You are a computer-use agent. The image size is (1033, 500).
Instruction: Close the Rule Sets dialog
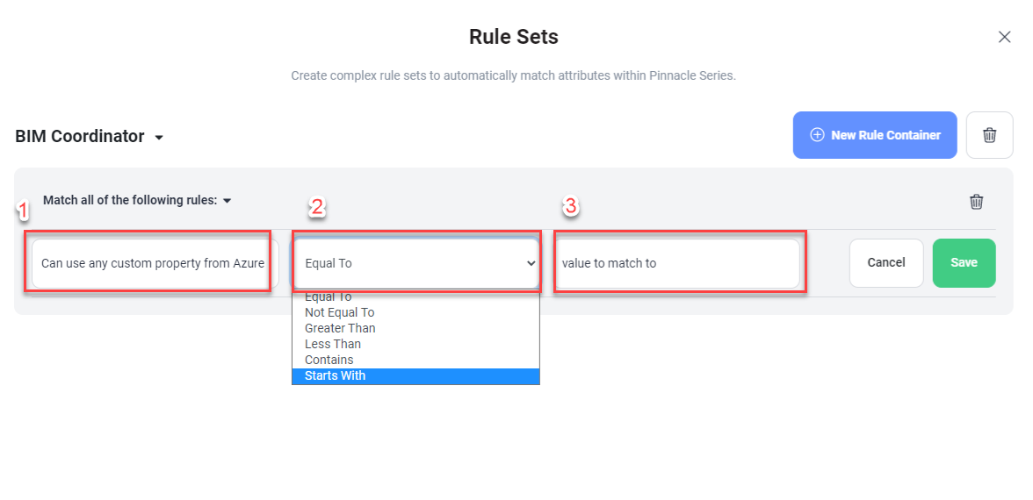(x=1004, y=37)
